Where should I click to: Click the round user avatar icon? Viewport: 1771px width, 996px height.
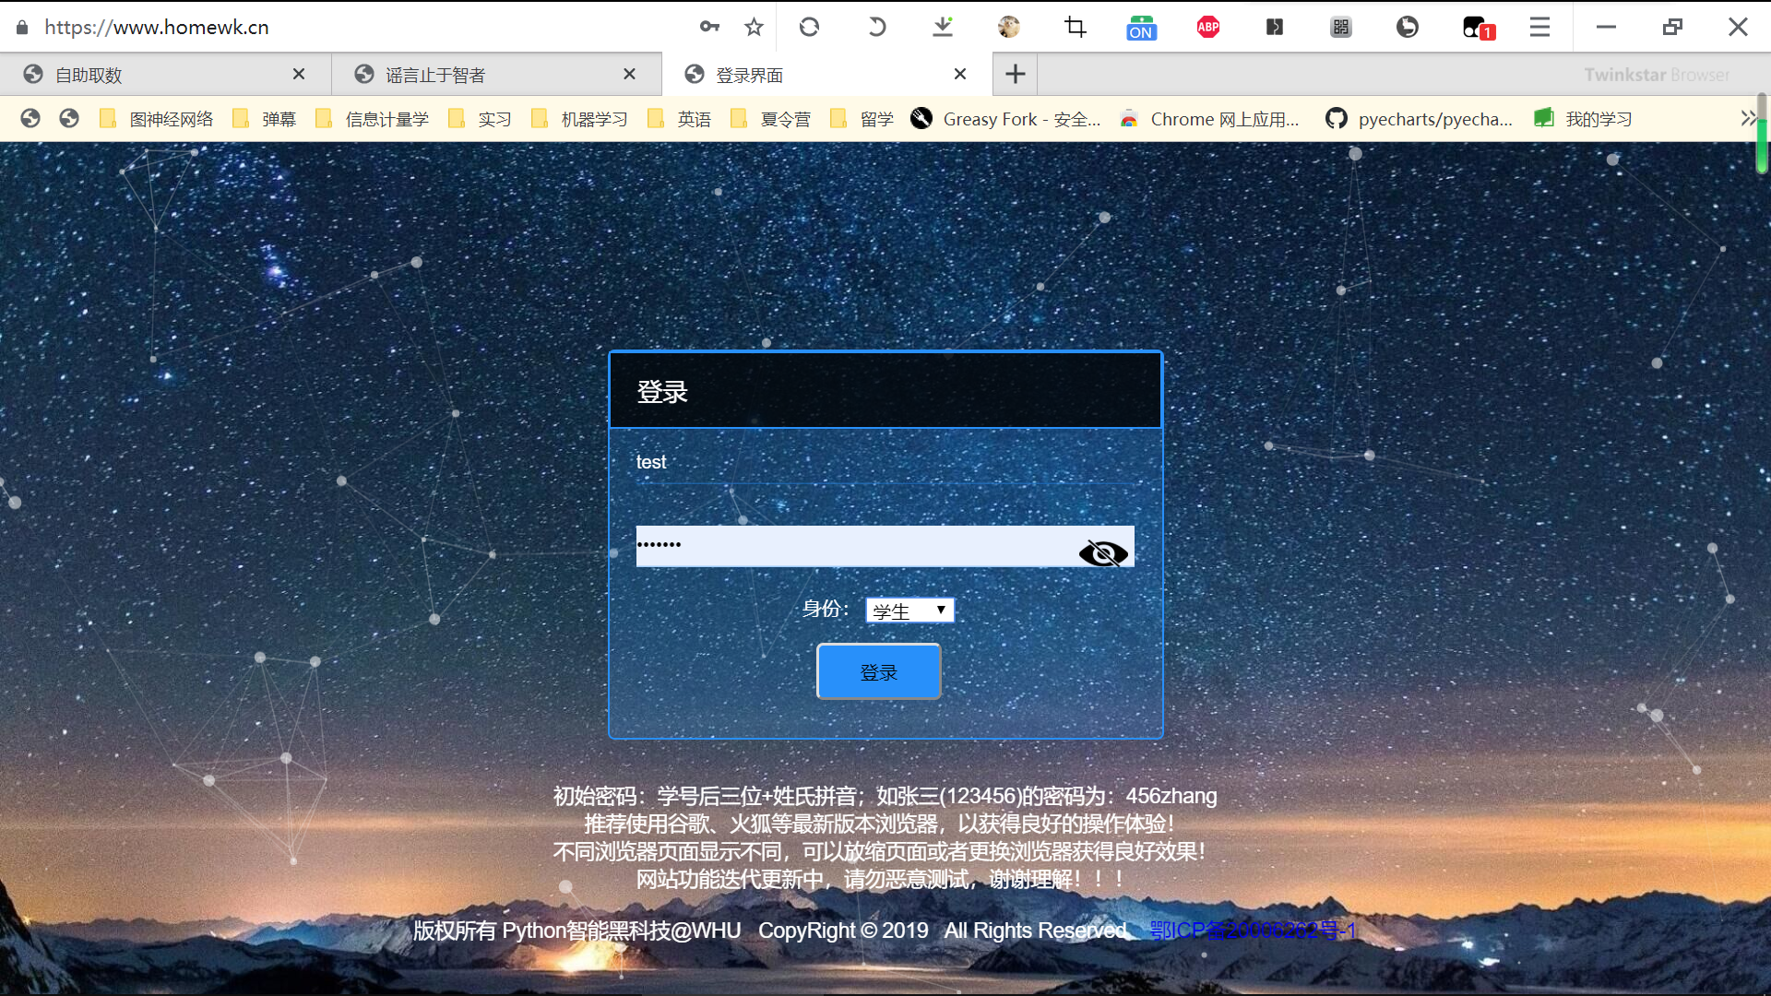[x=1008, y=27]
